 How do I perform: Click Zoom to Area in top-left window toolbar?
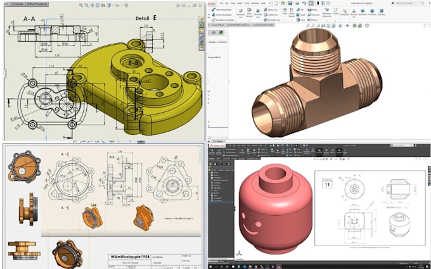point(87,5)
